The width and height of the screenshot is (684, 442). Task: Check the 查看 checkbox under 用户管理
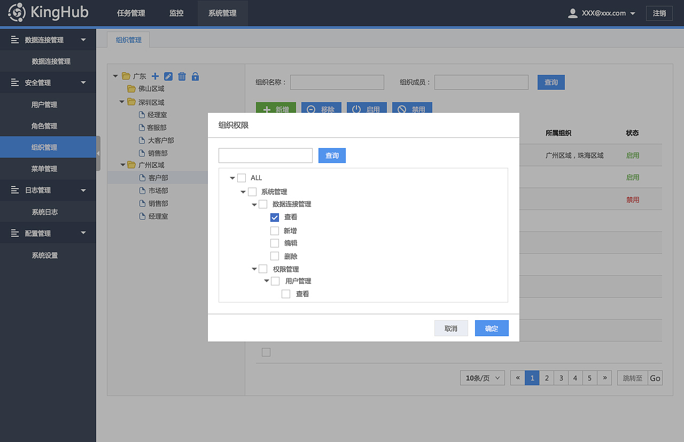[286, 294]
